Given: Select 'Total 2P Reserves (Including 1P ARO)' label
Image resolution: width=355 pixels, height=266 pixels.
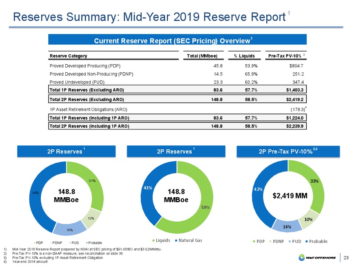Looking at the screenshot, I should 90,126.
